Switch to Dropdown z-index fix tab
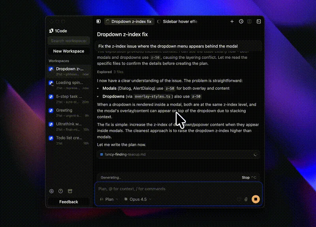316x227 pixels. coord(129,21)
